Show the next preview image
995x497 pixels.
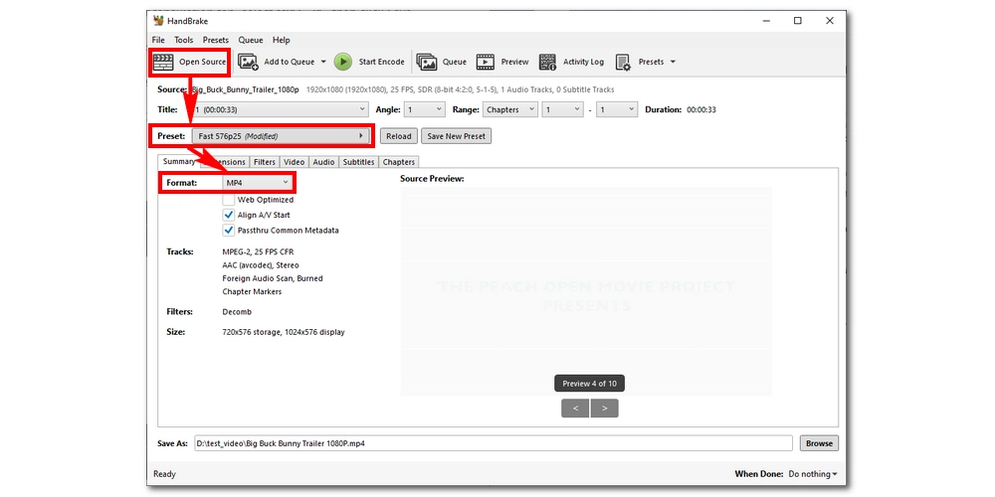(x=605, y=409)
